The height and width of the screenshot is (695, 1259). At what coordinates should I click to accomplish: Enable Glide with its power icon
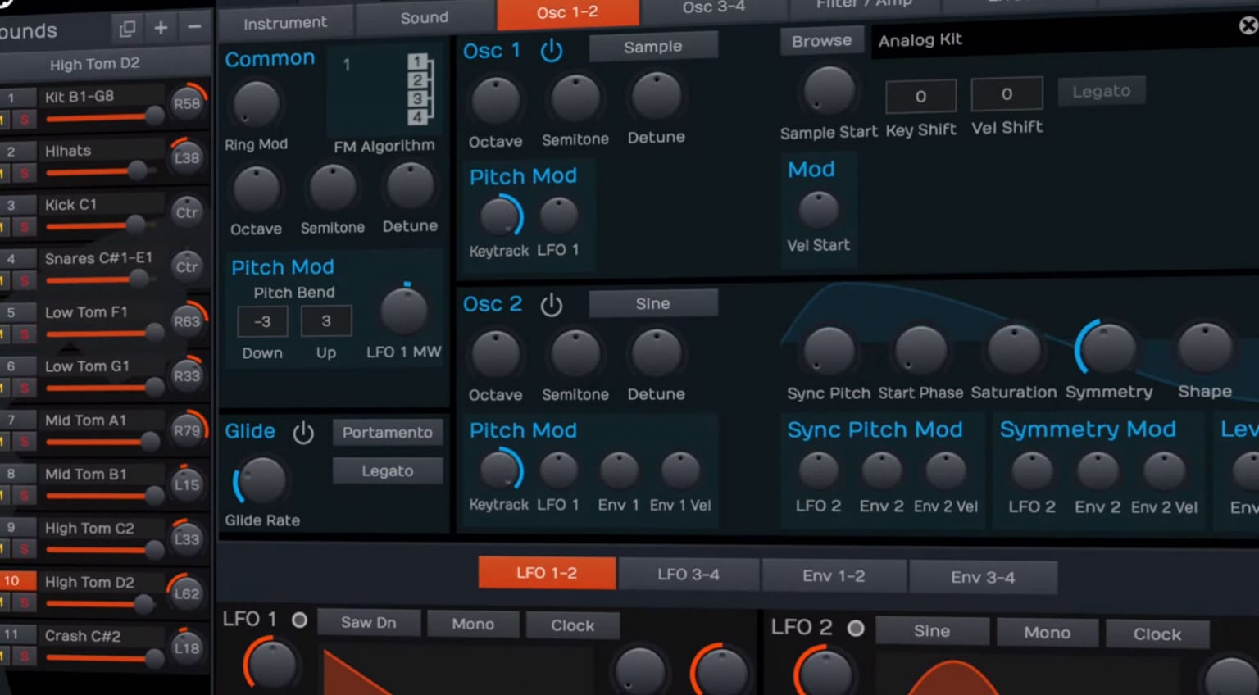(x=303, y=432)
